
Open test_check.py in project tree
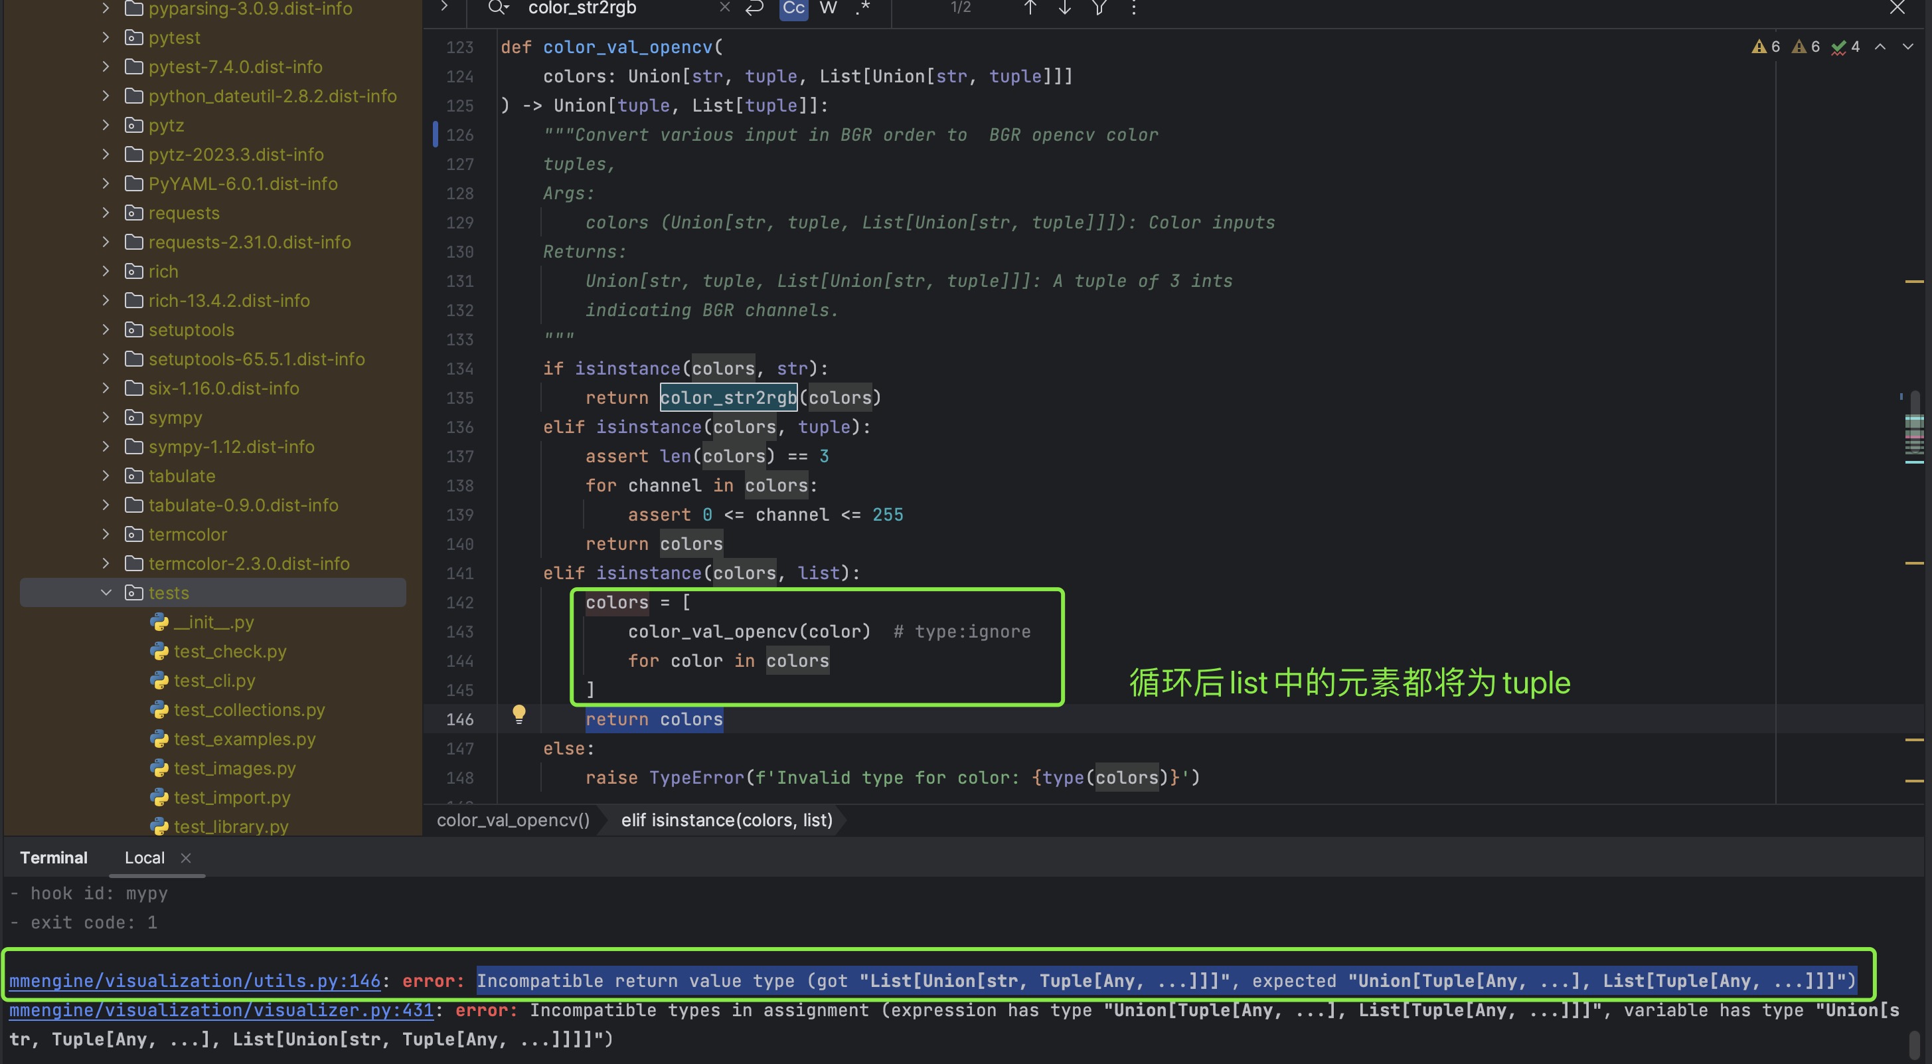(230, 652)
